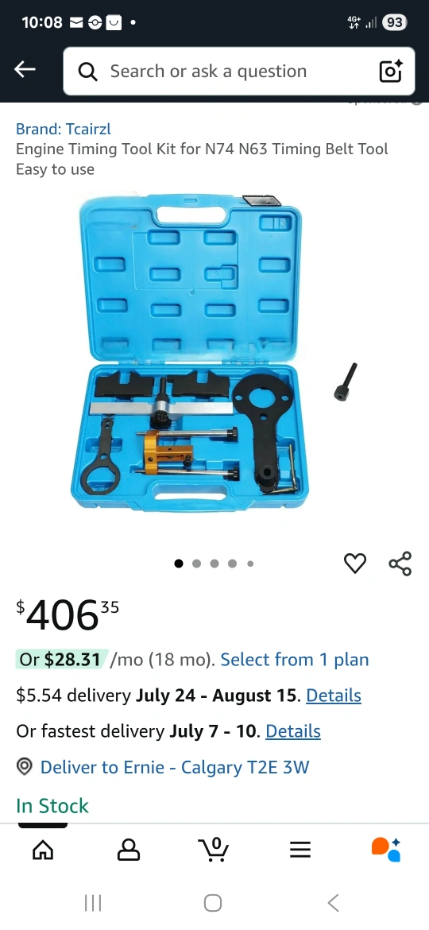The height and width of the screenshot is (930, 429).
Task: Open the timing tool kit product image
Action: pyautogui.click(x=214, y=353)
